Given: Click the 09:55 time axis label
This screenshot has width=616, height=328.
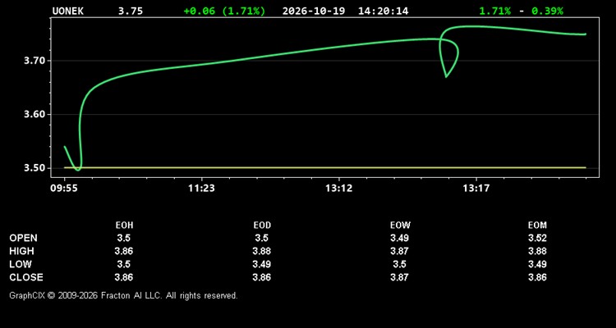Looking at the screenshot, I should pyautogui.click(x=63, y=189).
